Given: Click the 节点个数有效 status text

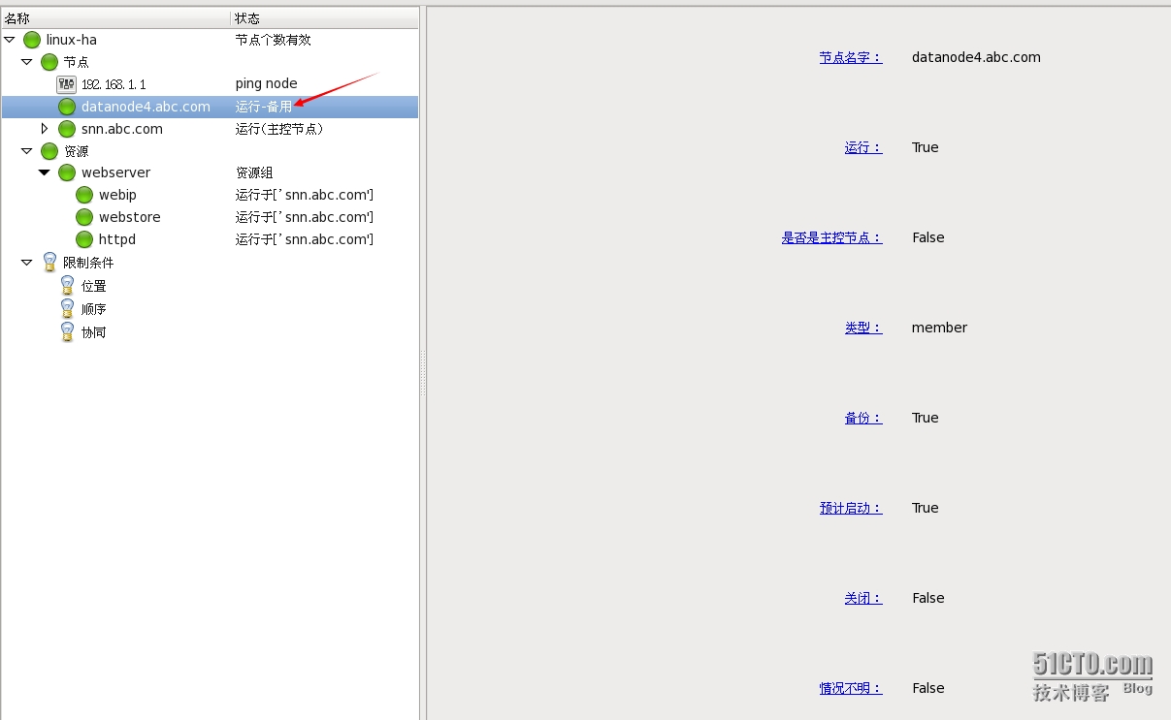Looking at the screenshot, I should tap(274, 40).
